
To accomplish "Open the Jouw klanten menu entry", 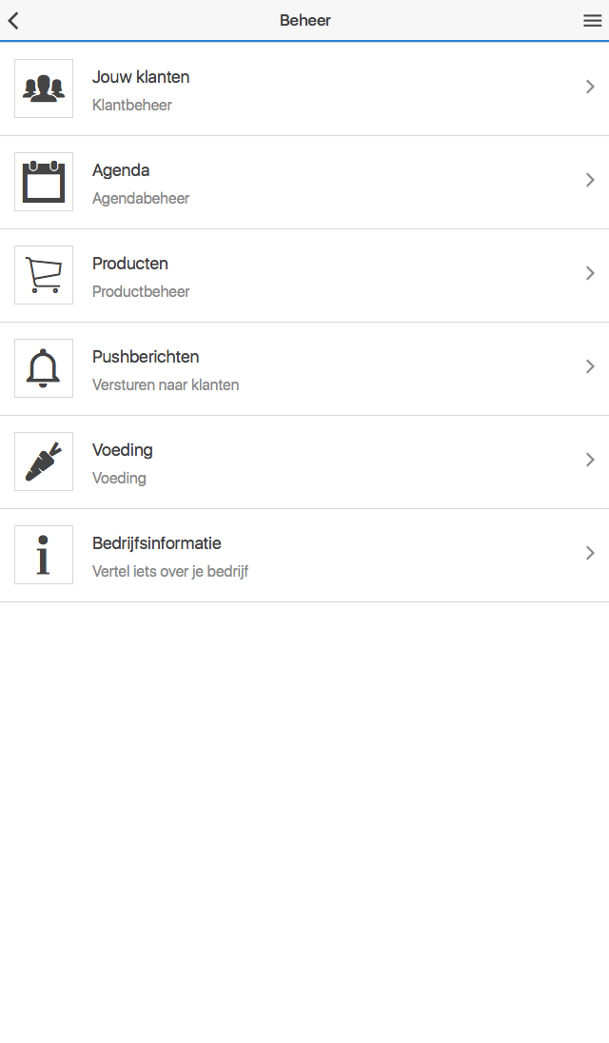I will click(x=304, y=89).
